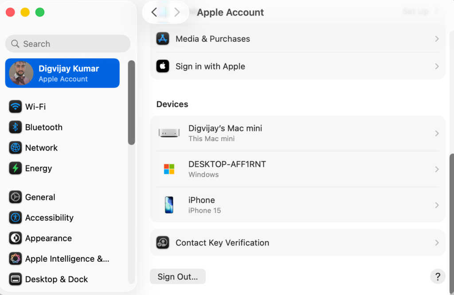This screenshot has width=454, height=295.
Task: Select General in the sidebar
Action: (40, 197)
